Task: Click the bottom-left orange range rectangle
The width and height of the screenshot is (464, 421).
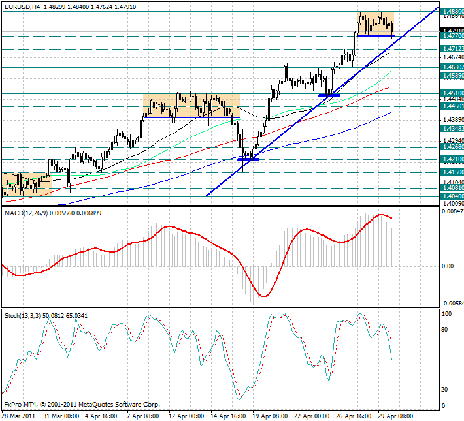Action: pos(27,184)
